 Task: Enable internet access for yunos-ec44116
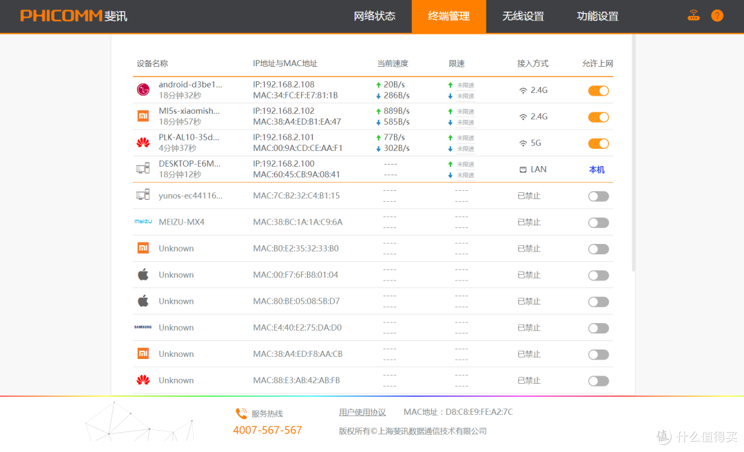(x=598, y=196)
